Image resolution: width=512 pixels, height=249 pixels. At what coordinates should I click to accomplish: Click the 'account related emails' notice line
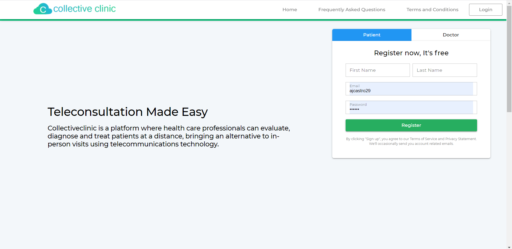tap(411, 144)
